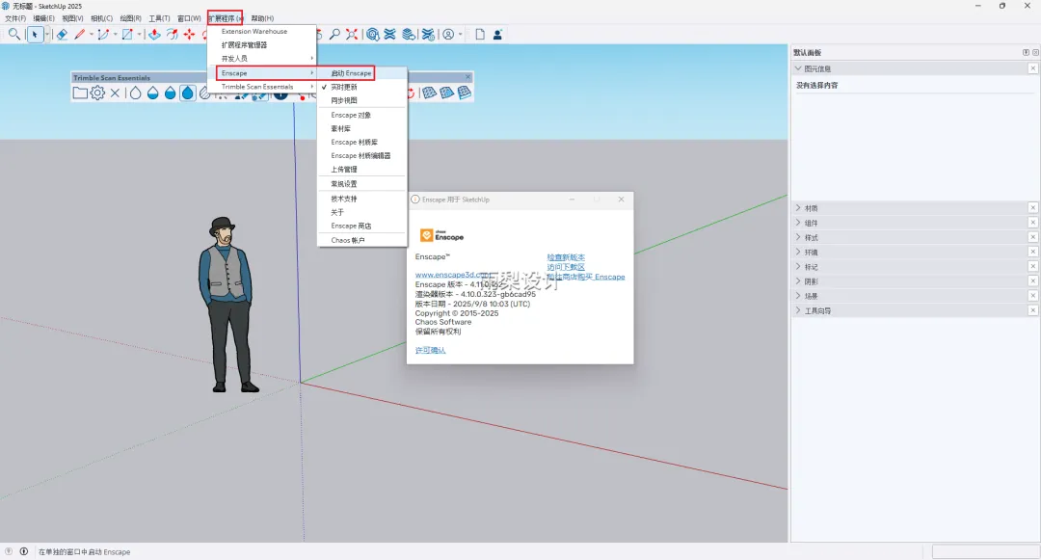Select the empty water drop icon
This screenshot has height=560, width=1041.
coord(136,93)
